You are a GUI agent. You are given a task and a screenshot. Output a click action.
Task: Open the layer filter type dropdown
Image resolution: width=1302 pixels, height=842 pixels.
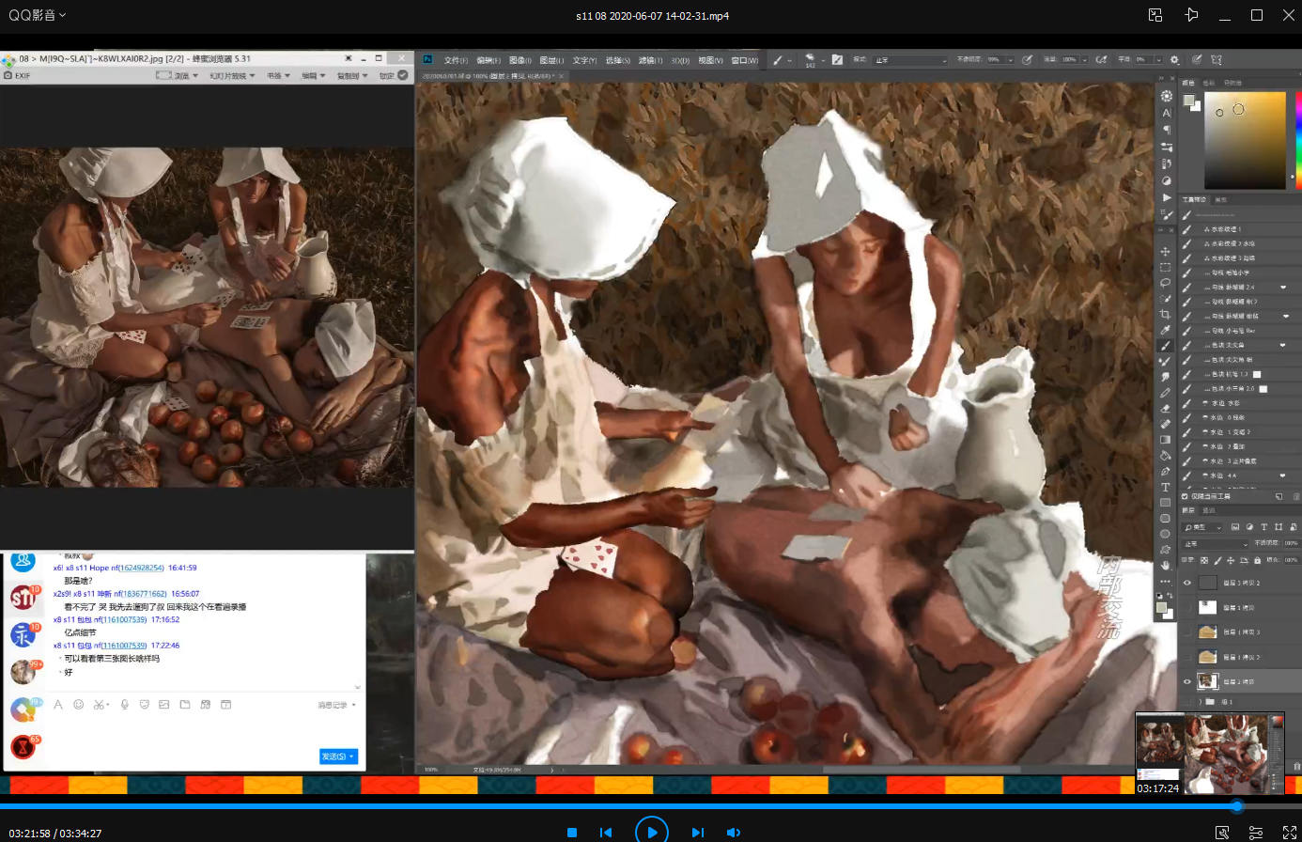tap(1202, 527)
